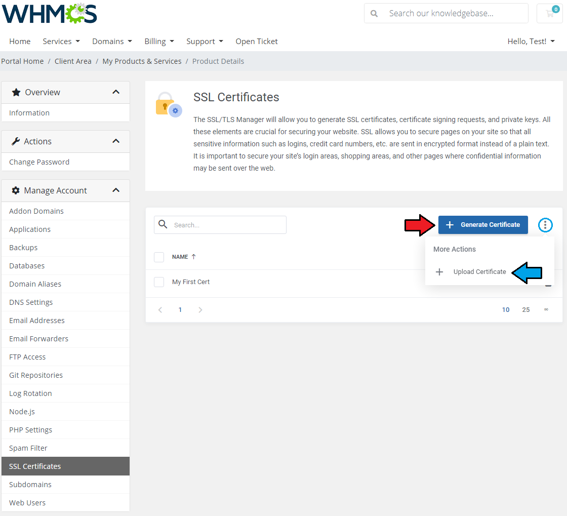
Task: Click Portal Home breadcrumb link
Action: 22,61
